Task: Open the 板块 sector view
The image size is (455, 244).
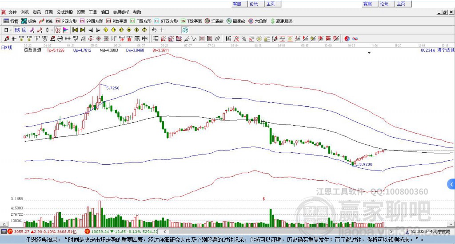Action: coord(29,21)
